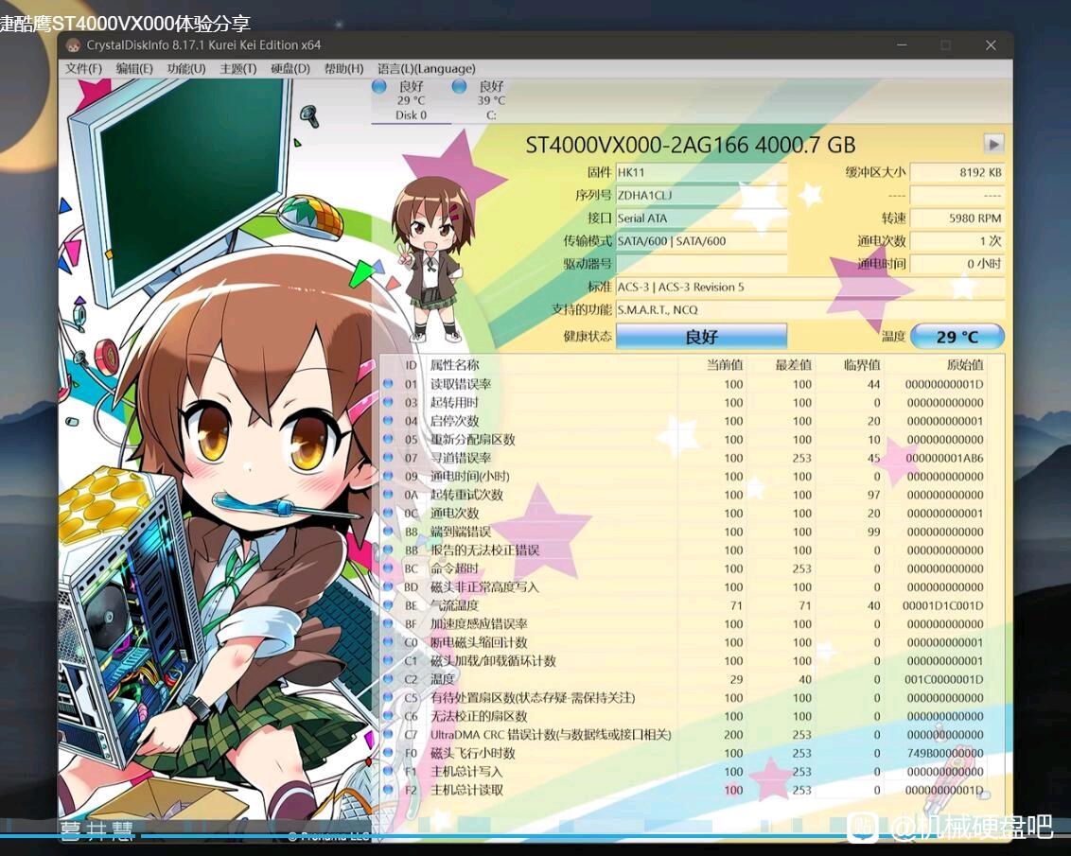The height and width of the screenshot is (856, 1071).
Task: Click status dot for 主机总计读取 row
Action: 388,790
